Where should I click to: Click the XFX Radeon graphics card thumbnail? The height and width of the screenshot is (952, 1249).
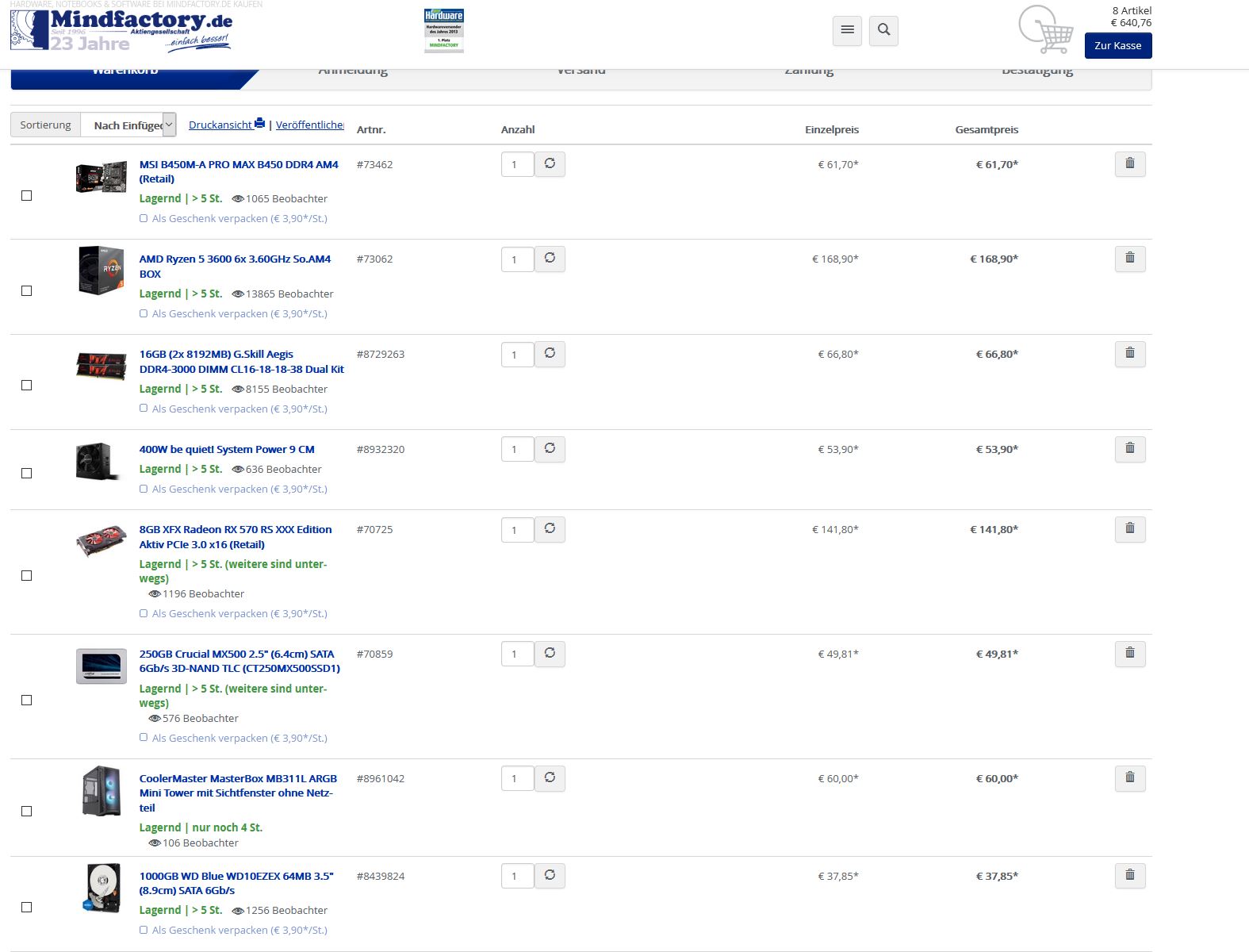(x=102, y=540)
